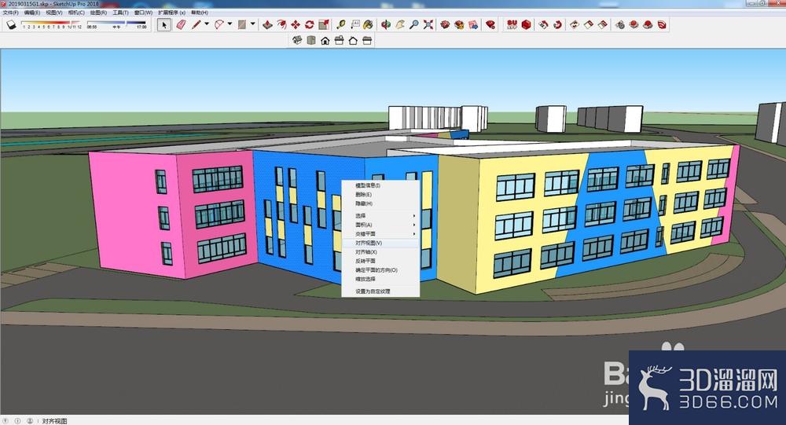Select the Push/Pull tool

[267, 24]
